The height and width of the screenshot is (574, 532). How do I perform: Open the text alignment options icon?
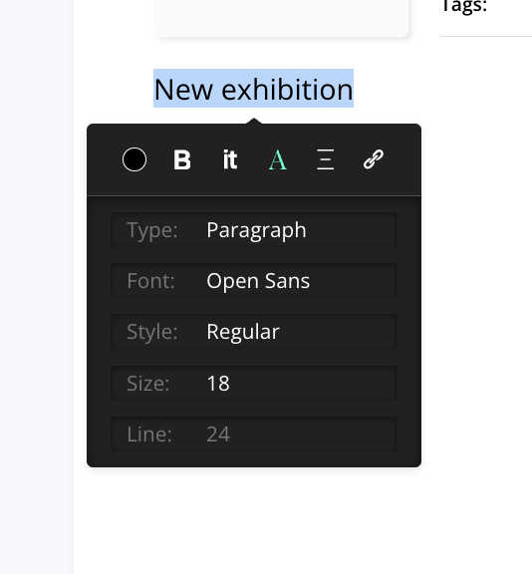pos(325,159)
